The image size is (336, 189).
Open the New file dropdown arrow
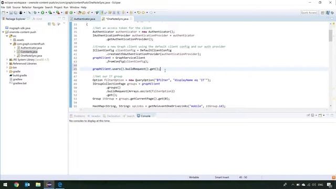pyautogui.click(x=7, y=13)
